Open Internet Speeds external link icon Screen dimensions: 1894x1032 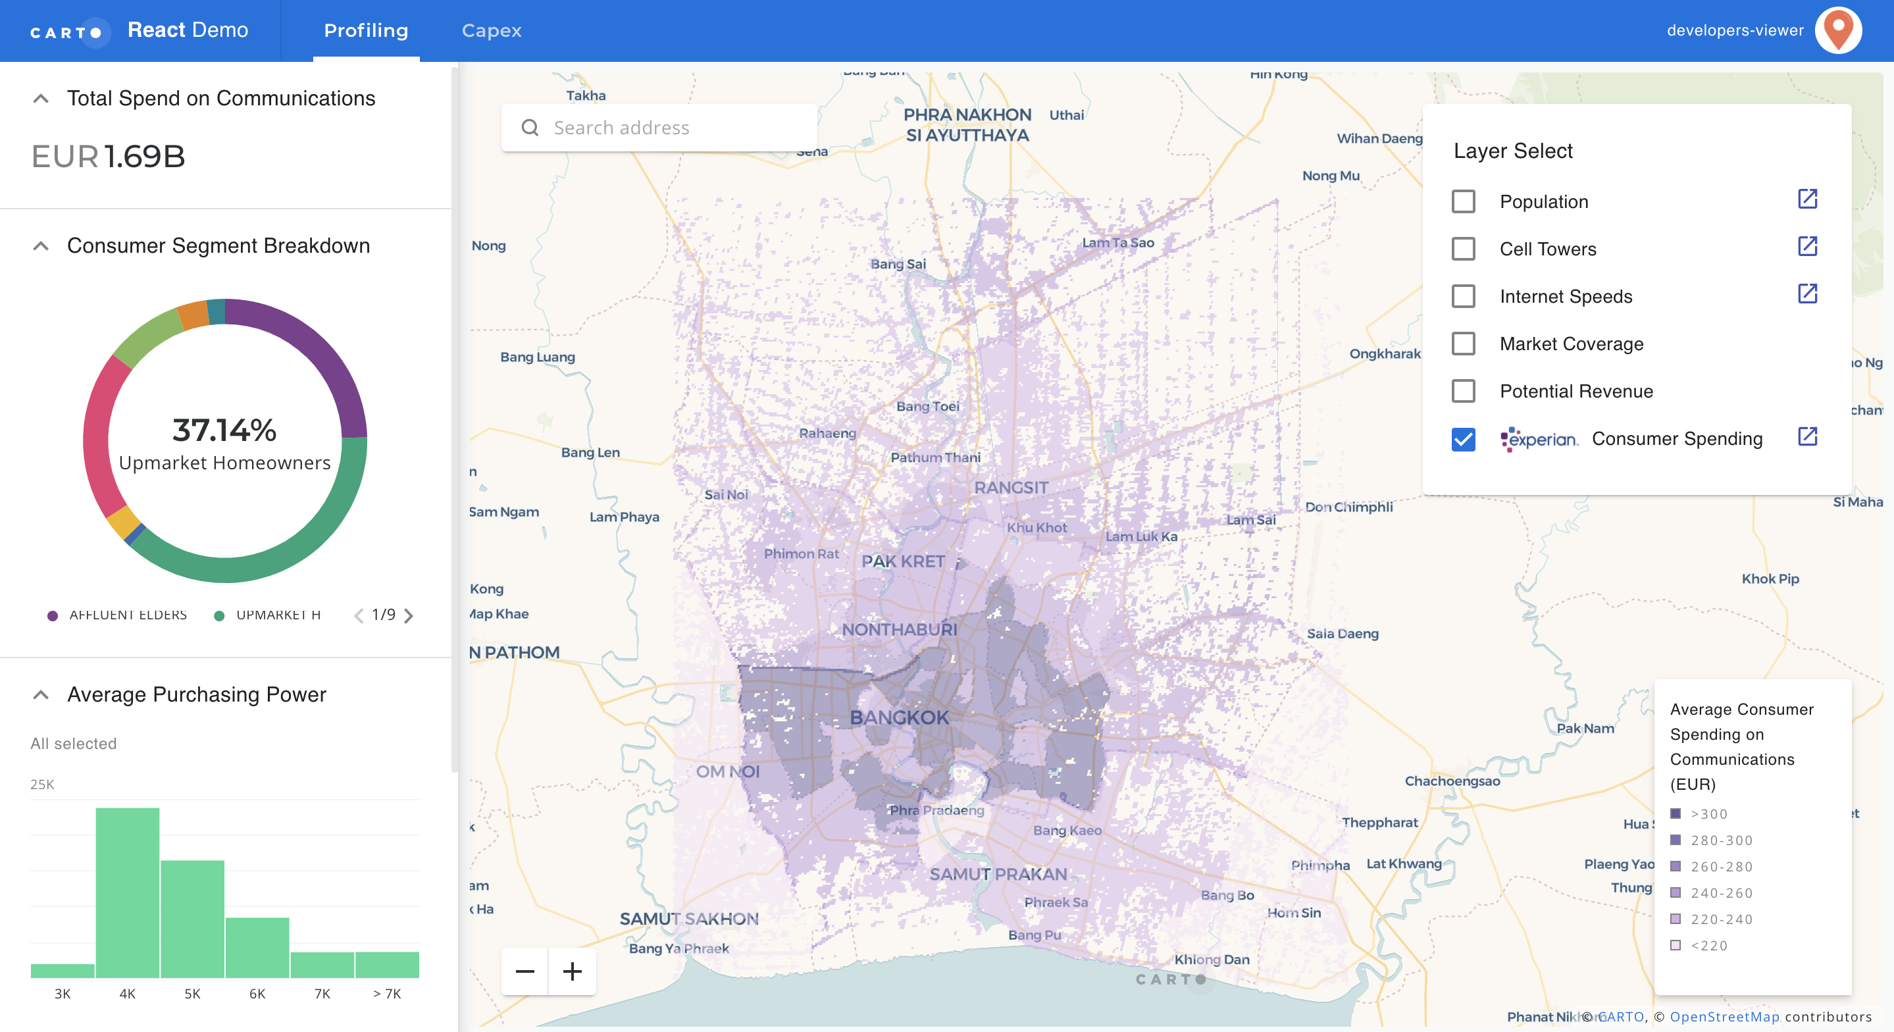pyautogui.click(x=1807, y=294)
